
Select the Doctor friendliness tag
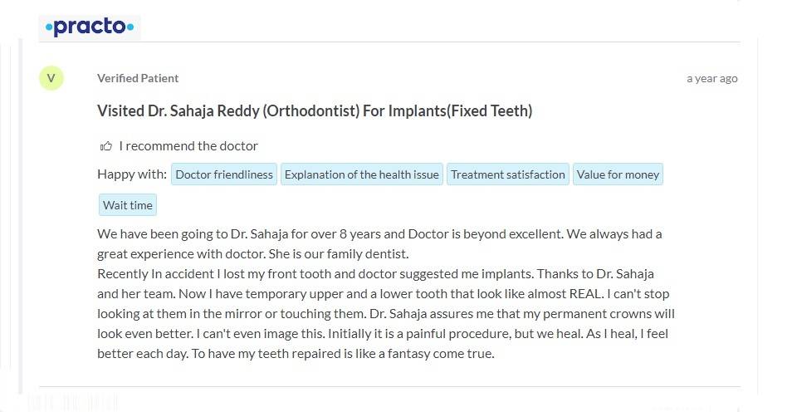[224, 174]
